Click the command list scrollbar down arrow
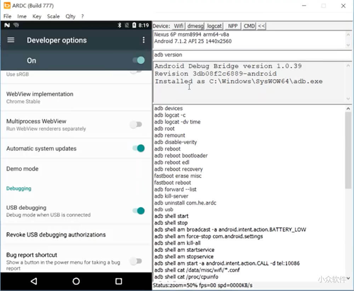This screenshot has width=354, height=291. click(348, 278)
